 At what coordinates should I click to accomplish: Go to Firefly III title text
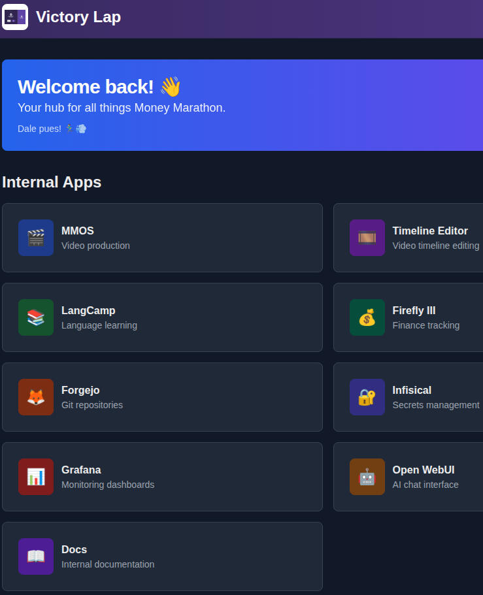click(414, 311)
